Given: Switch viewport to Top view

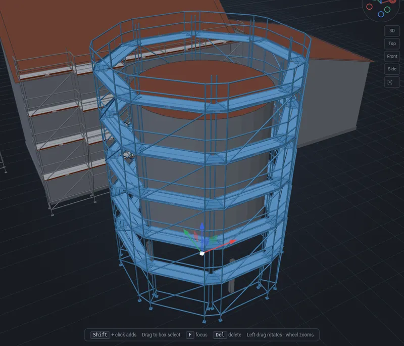Looking at the screenshot, I should (392, 44).
